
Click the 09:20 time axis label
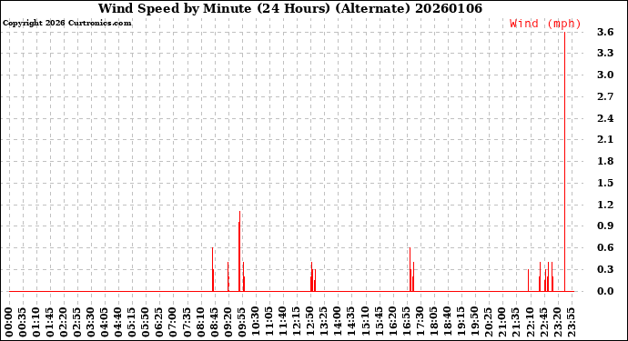(x=228, y=323)
